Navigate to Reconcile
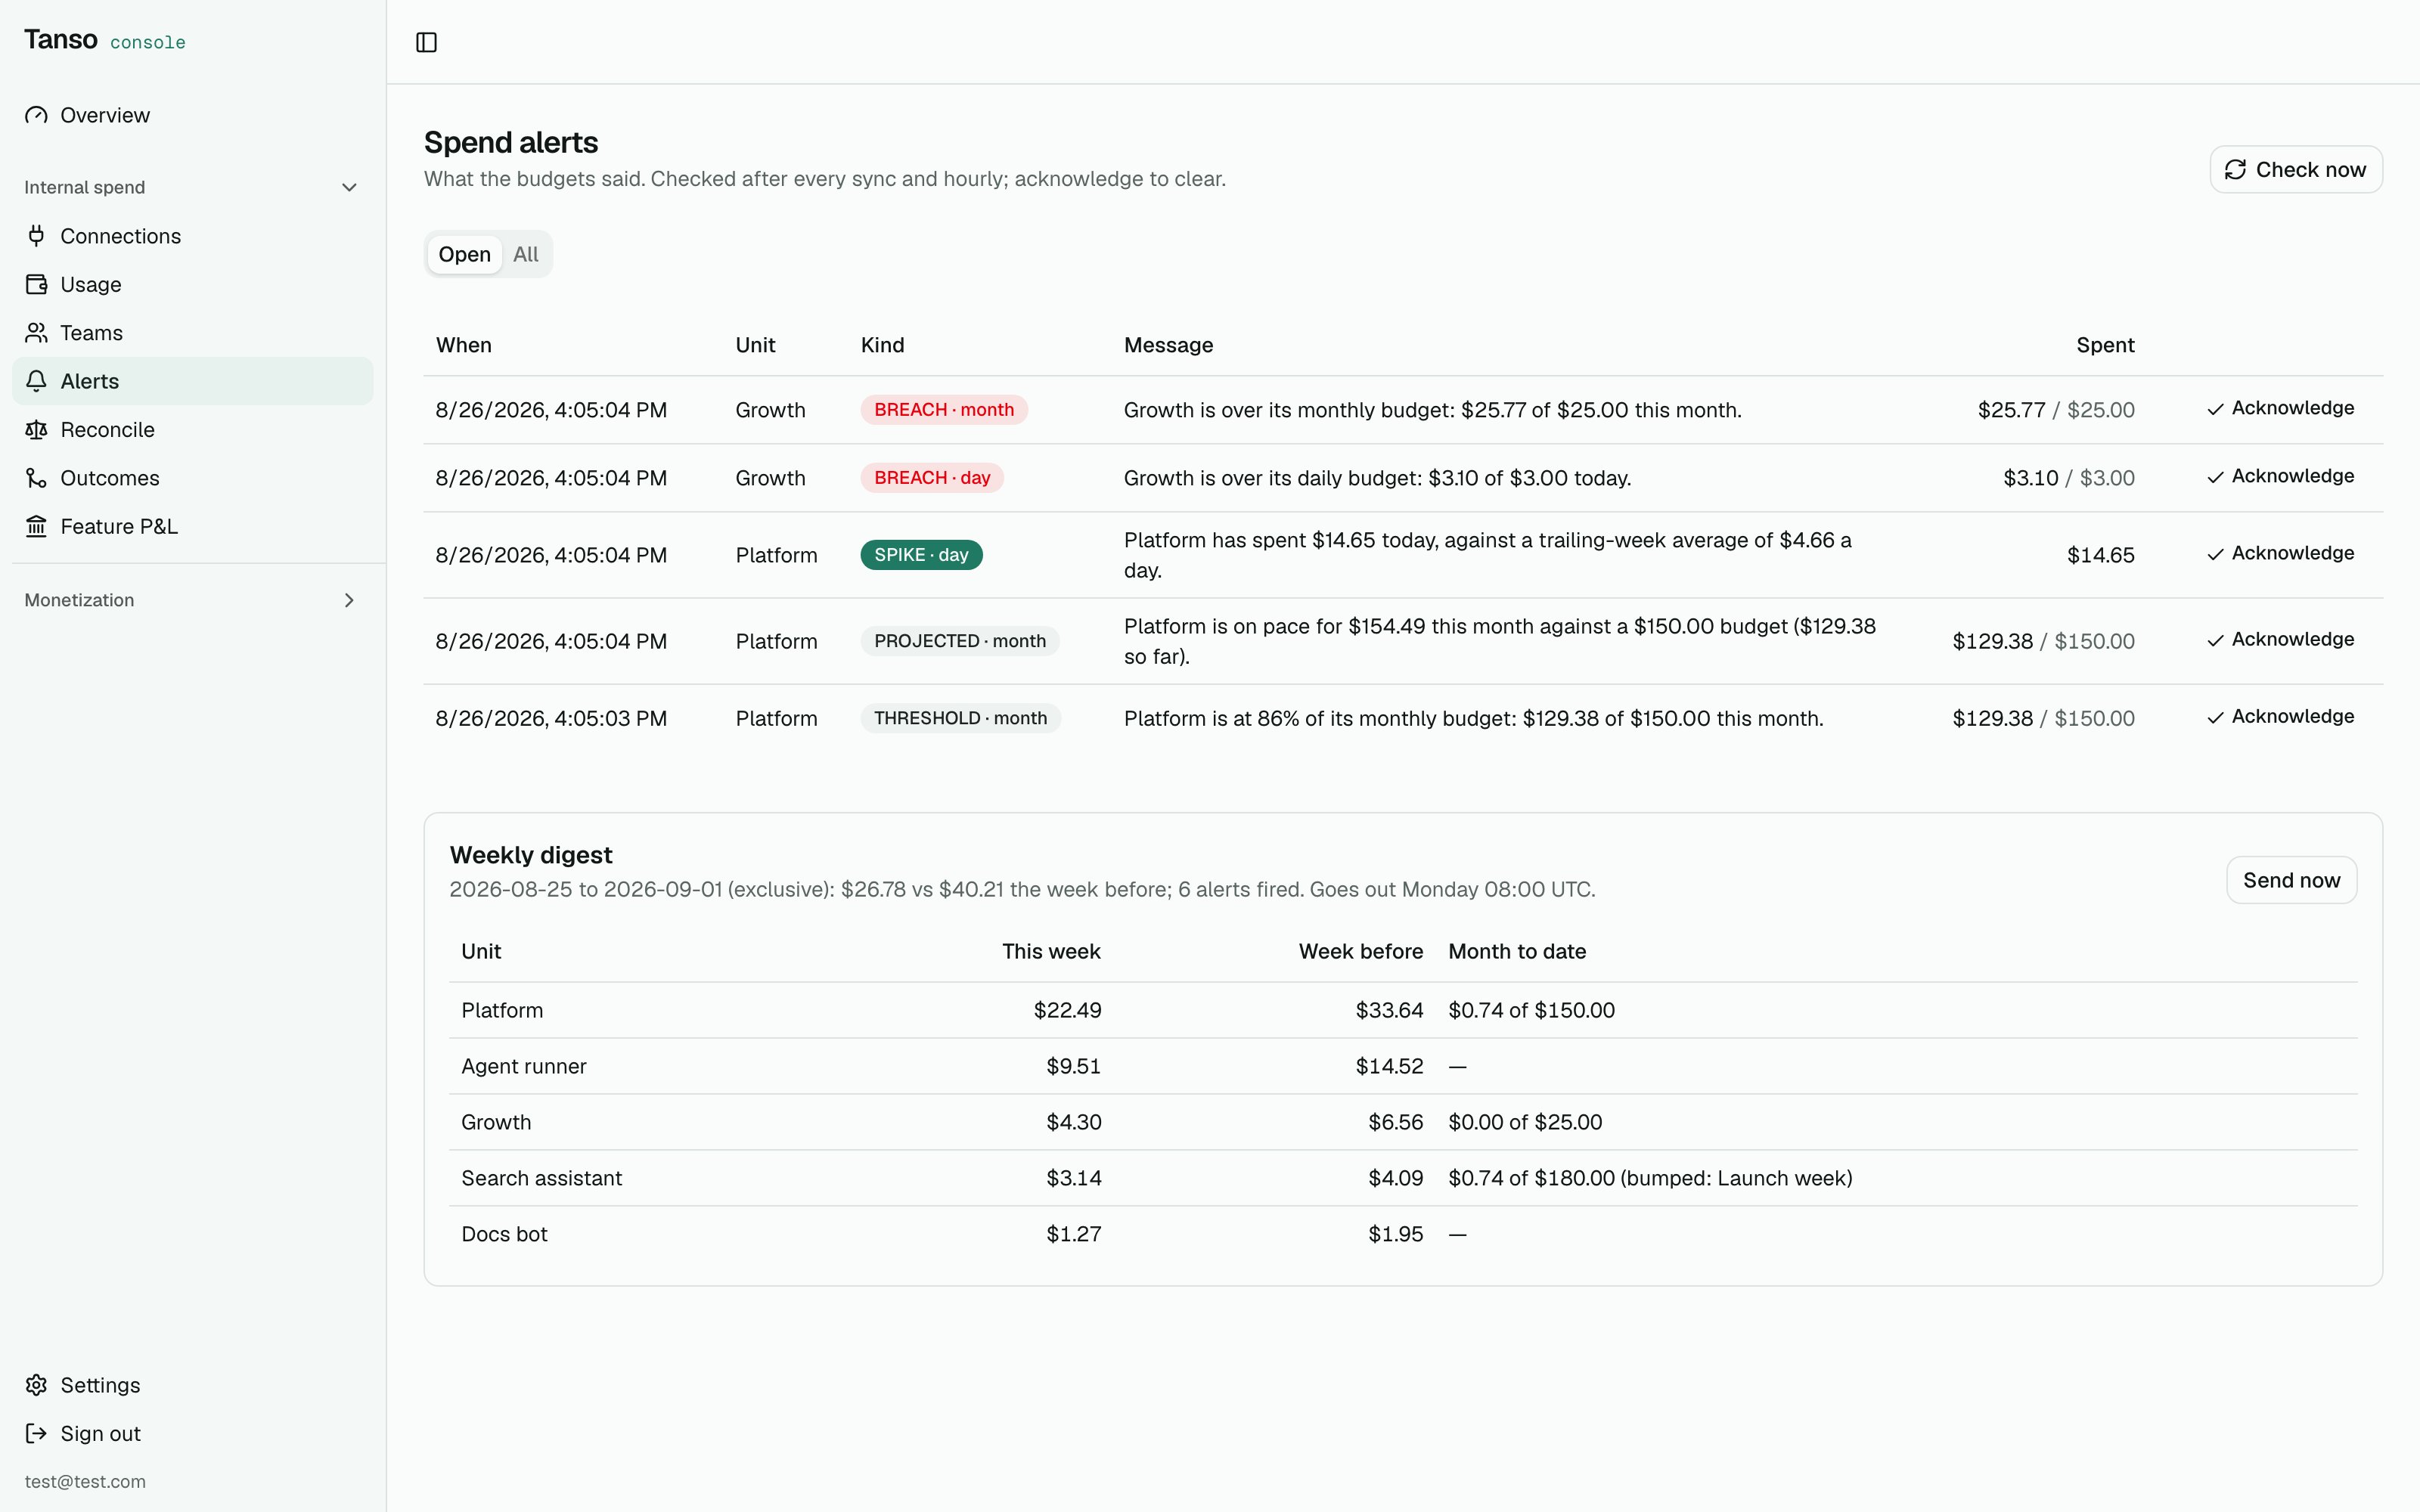 (x=193, y=430)
